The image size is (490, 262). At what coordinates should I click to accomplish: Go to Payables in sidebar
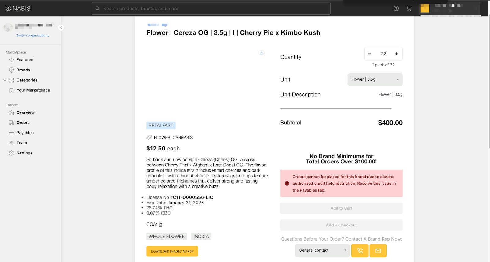(25, 133)
